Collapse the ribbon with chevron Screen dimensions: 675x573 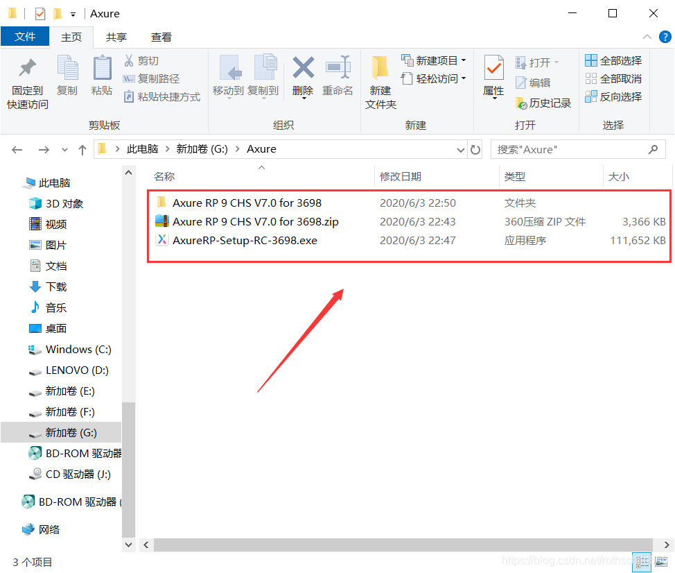pos(647,37)
